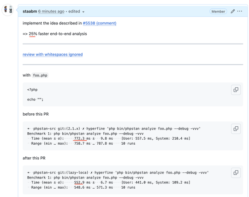Click the 'git:(2.1.x)' branch text

(x=69, y=129)
